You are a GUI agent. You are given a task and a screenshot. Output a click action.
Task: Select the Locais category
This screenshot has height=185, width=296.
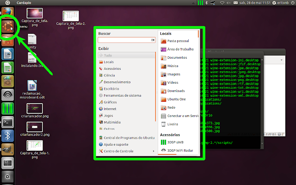click(126, 62)
